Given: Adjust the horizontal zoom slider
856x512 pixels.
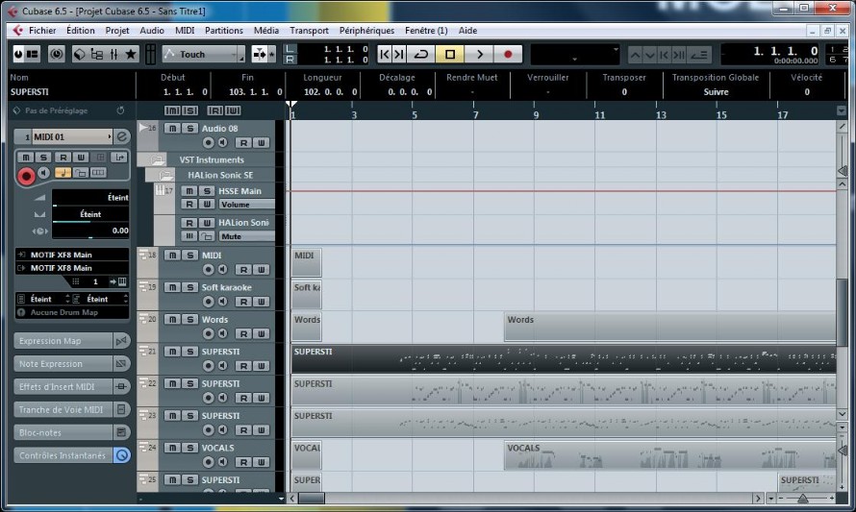Looking at the screenshot, I should point(802,499).
